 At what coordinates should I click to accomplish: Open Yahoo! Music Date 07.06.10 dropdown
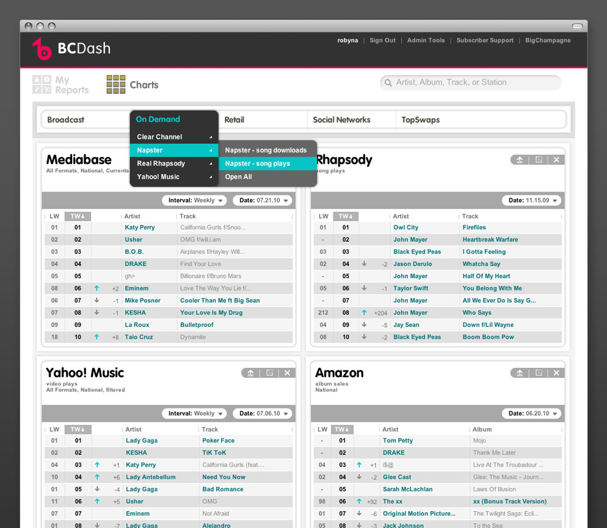click(263, 413)
